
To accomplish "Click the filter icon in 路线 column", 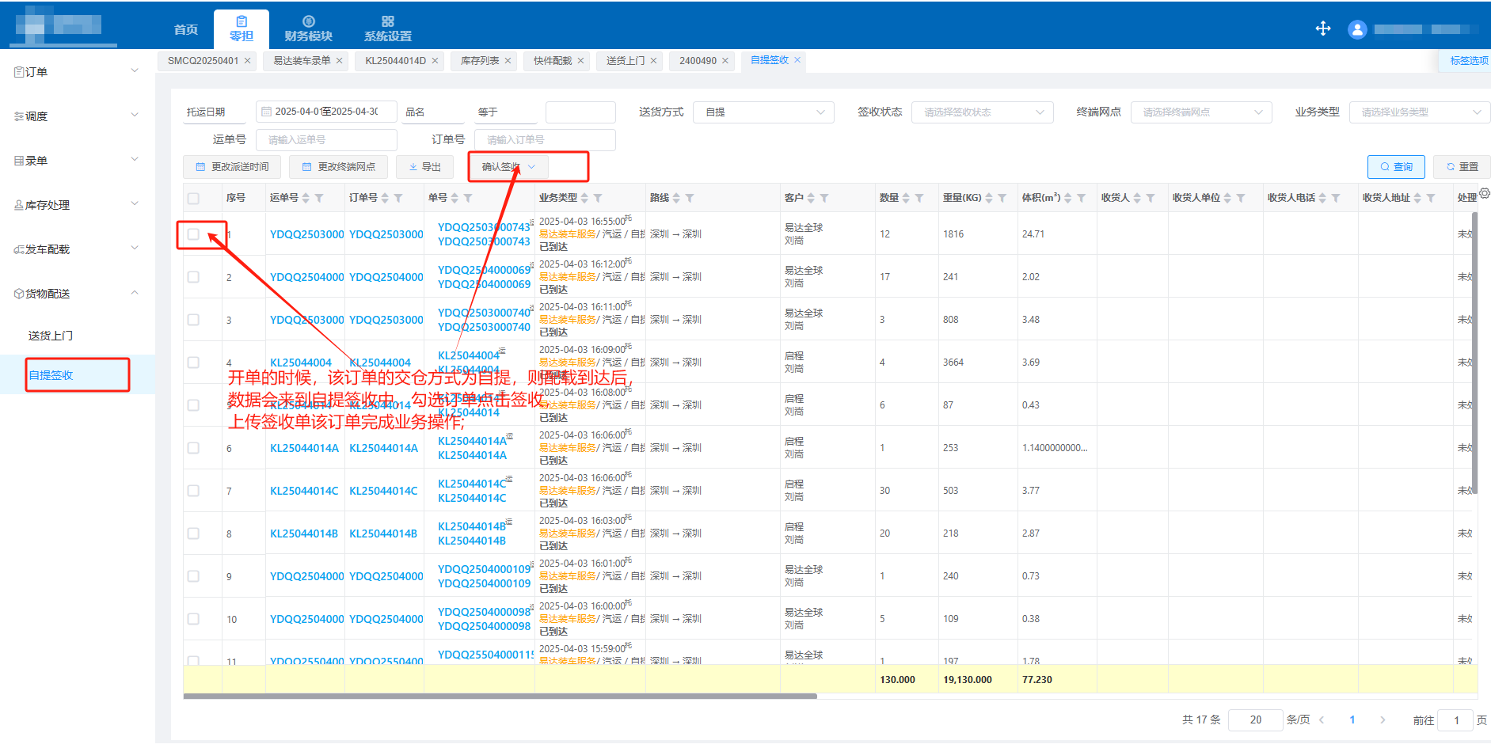I will tap(690, 198).
